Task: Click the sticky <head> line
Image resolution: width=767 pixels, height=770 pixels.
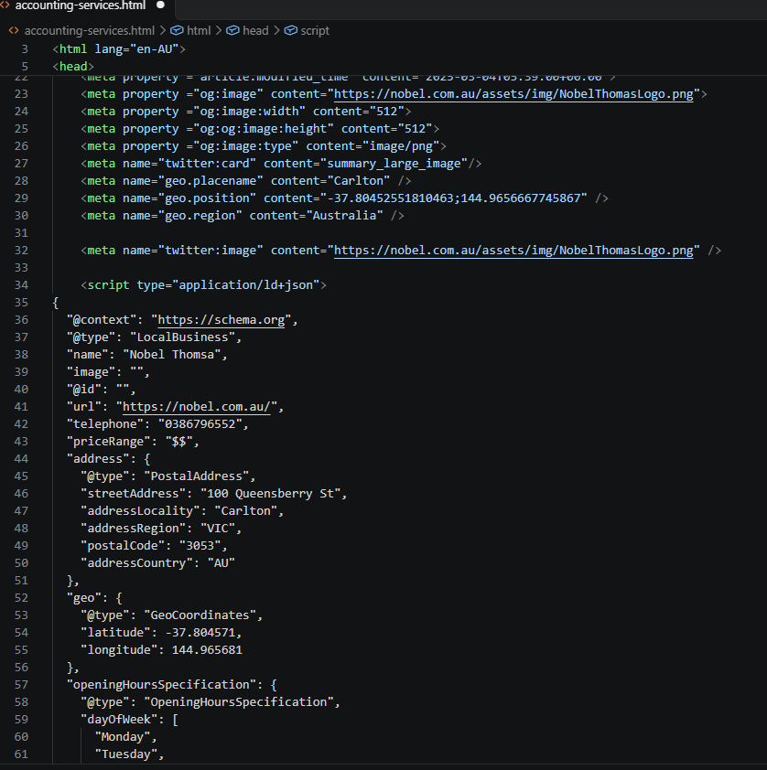Action: tap(73, 66)
